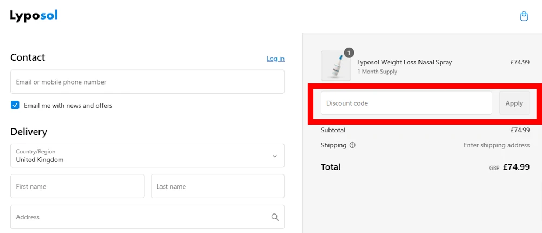Click the 1 Month Supply text

[377, 72]
